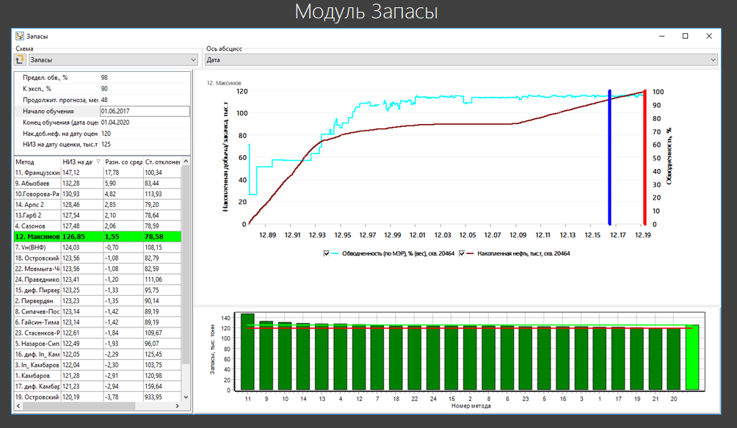Click the refresh scheme icon beside Запасы

tap(20, 59)
